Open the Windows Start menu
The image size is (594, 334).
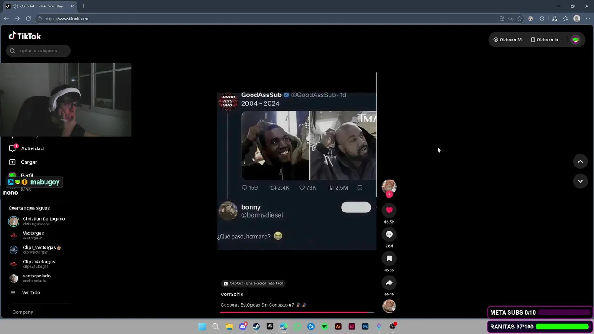pos(202,327)
